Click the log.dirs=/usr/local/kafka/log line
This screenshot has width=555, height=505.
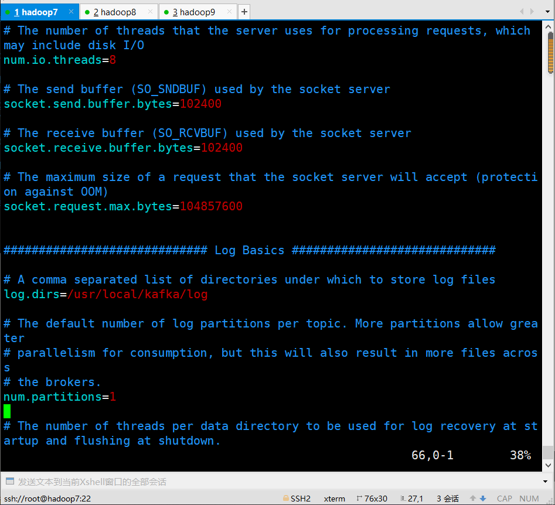point(106,294)
